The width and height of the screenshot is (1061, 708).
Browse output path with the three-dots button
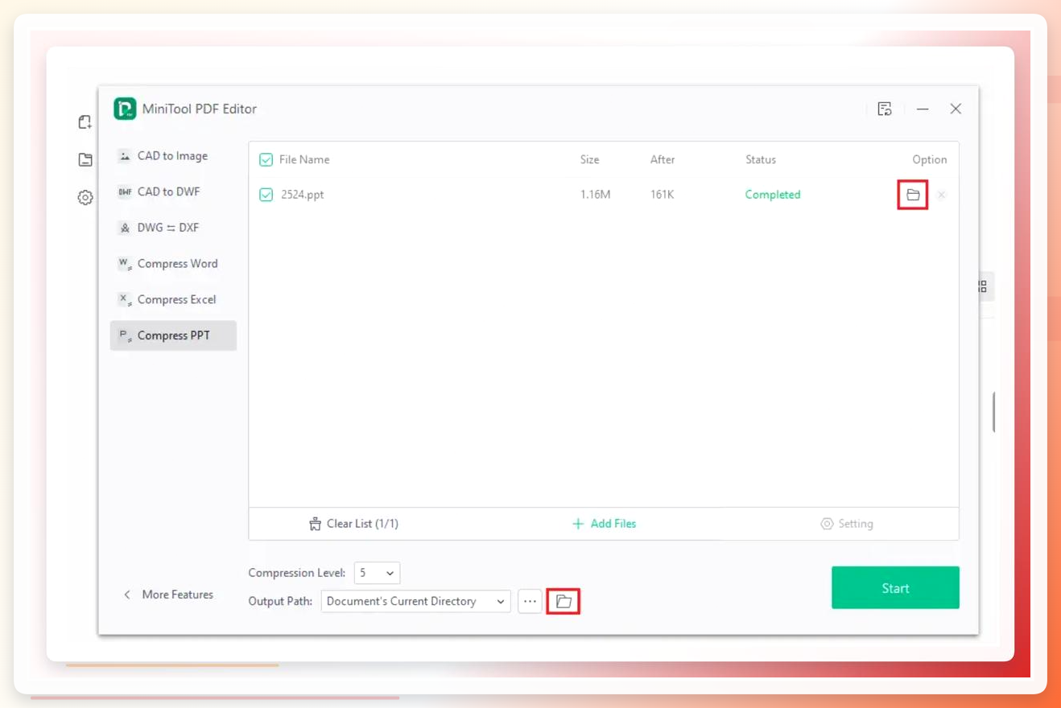click(x=530, y=601)
